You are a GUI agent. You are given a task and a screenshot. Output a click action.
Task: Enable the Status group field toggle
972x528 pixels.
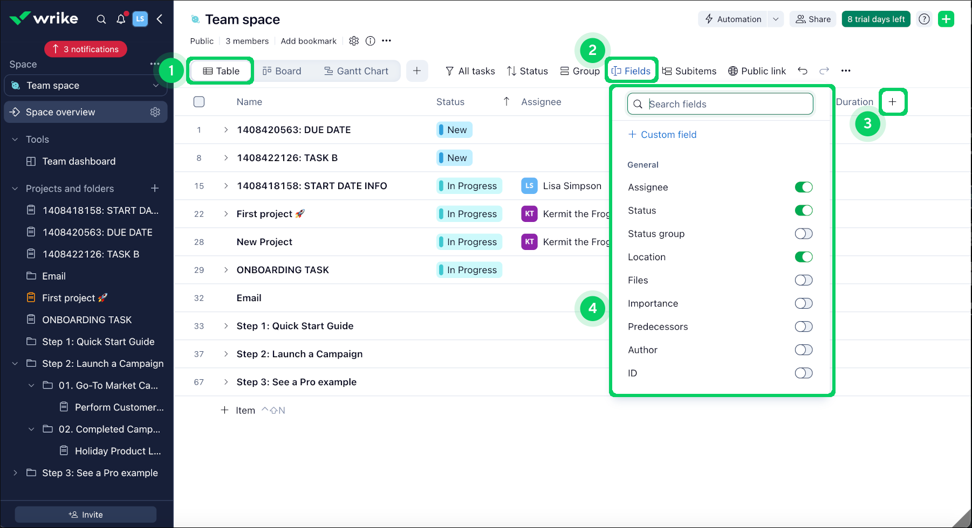(803, 234)
